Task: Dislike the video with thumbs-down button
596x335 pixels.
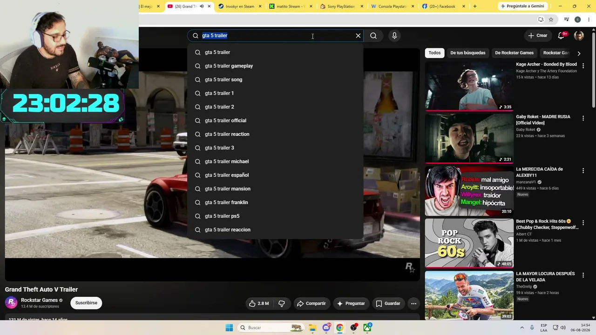Action: (x=282, y=303)
